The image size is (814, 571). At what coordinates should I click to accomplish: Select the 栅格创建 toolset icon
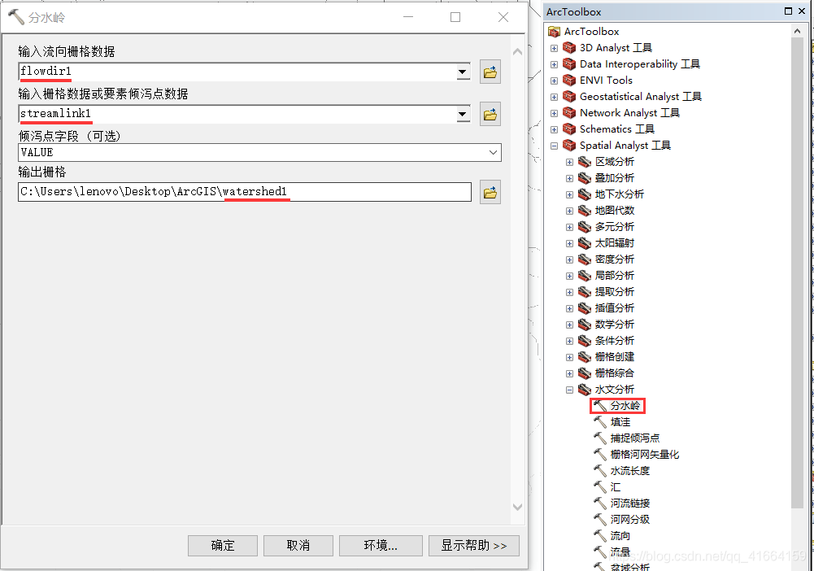(x=585, y=356)
